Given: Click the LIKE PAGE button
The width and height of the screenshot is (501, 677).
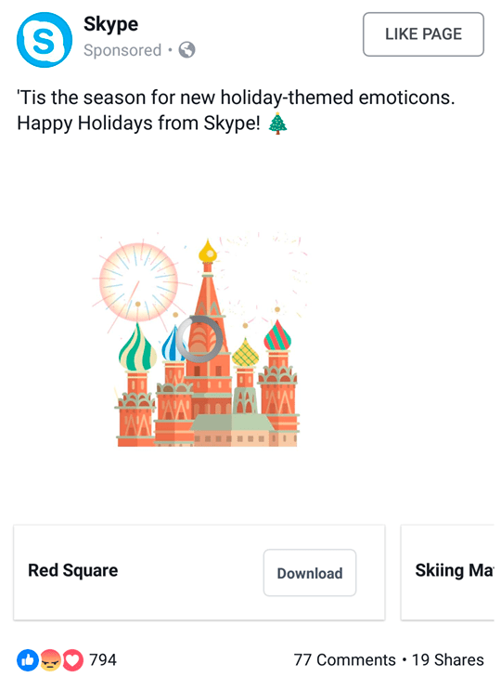Looking at the screenshot, I should pyautogui.click(x=423, y=34).
